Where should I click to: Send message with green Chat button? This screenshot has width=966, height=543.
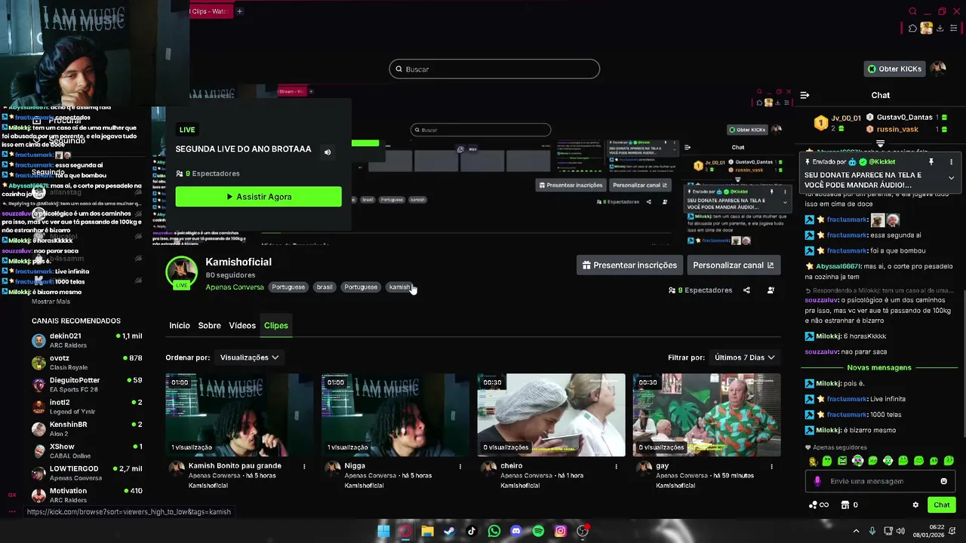[x=942, y=505]
